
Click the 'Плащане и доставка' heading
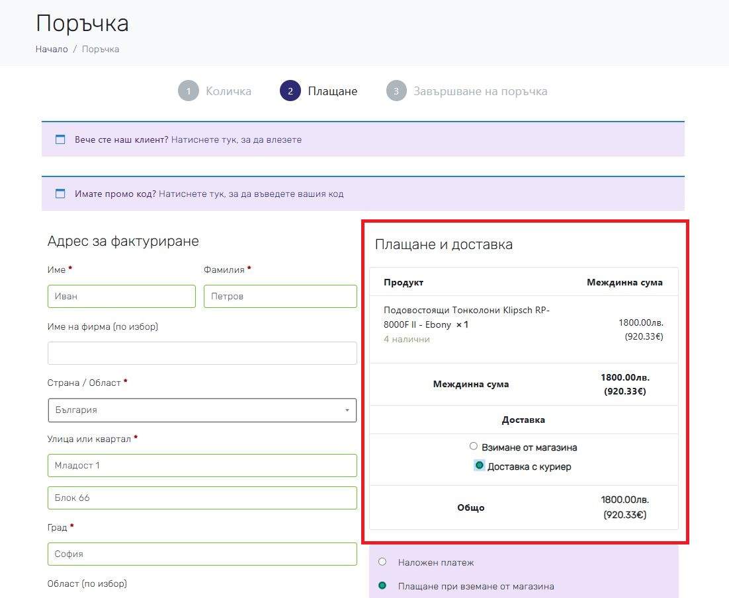[443, 244]
